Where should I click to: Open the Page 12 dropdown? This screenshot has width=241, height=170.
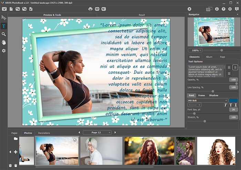tap(97, 133)
